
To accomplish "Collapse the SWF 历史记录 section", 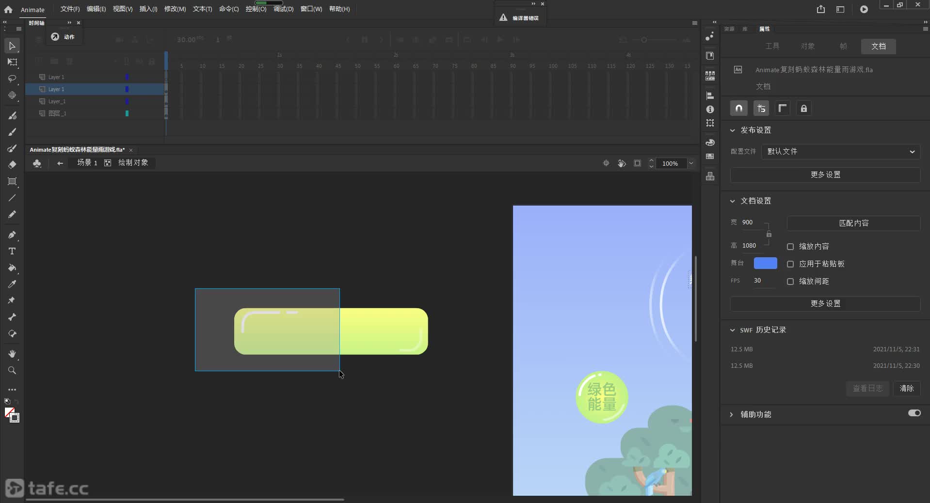I will tap(733, 330).
